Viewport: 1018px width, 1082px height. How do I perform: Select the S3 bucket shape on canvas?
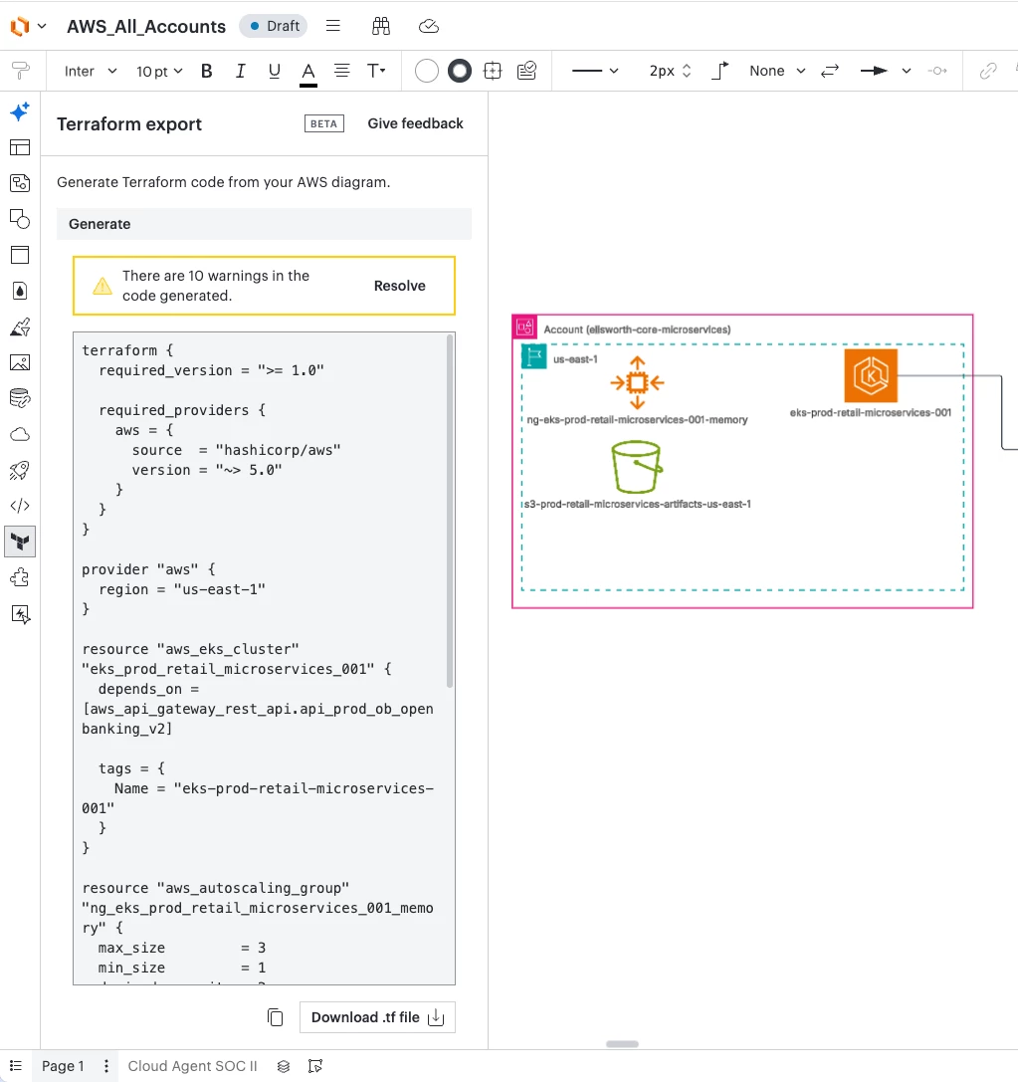pos(637,467)
